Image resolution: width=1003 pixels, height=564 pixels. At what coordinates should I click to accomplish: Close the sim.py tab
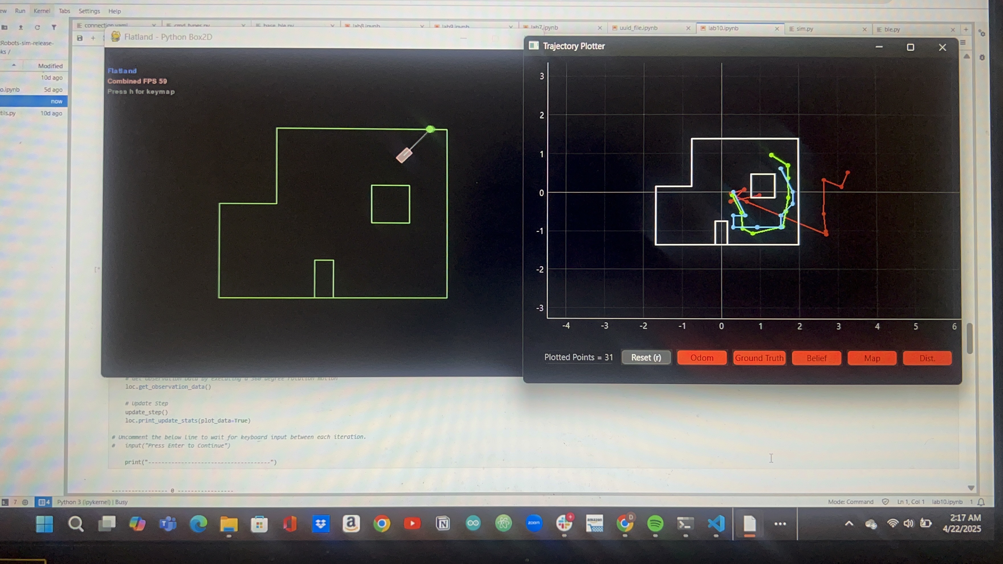tap(865, 29)
